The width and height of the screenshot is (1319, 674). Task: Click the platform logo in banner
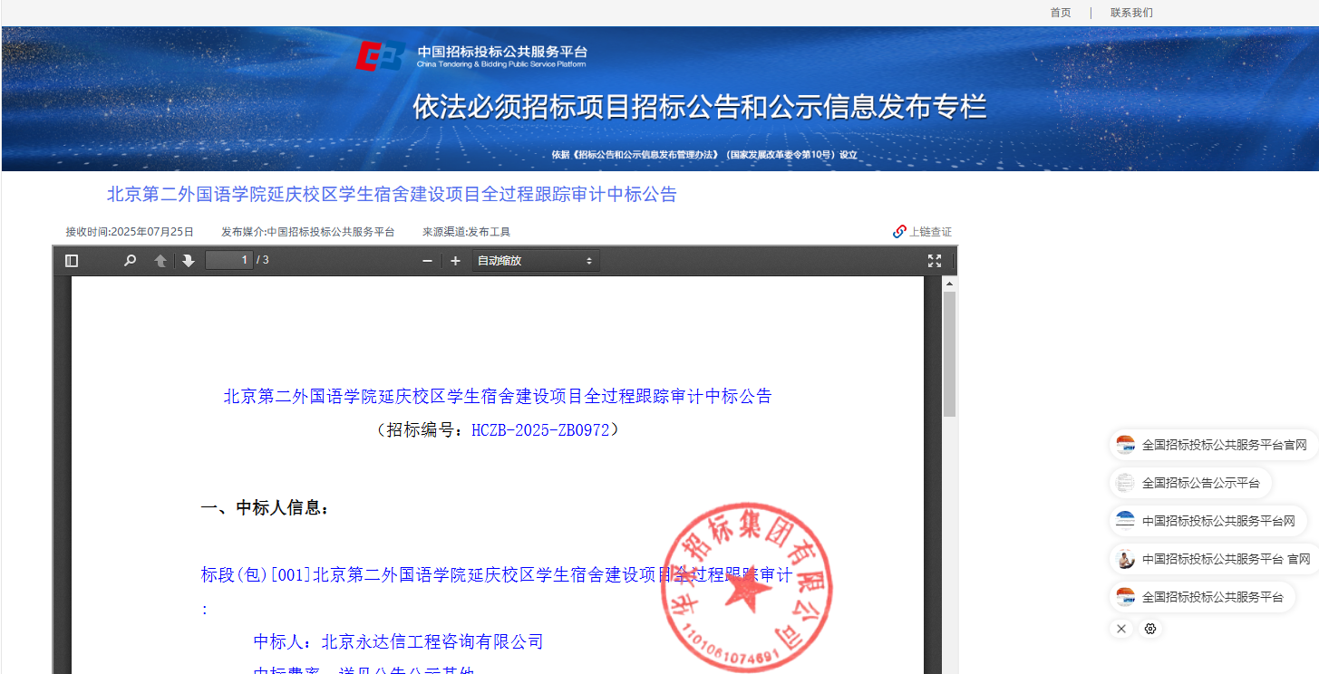[x=470, y=56]
